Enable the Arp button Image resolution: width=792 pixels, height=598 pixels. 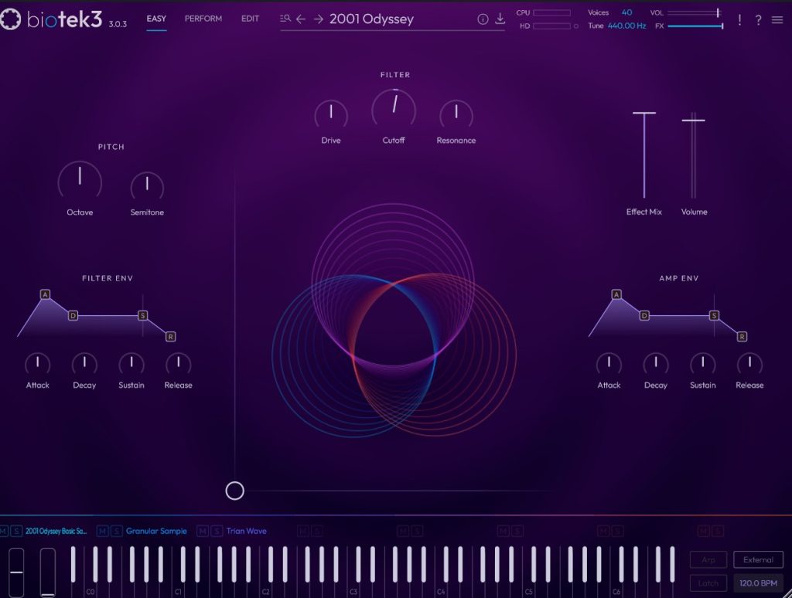coord(708,560)
